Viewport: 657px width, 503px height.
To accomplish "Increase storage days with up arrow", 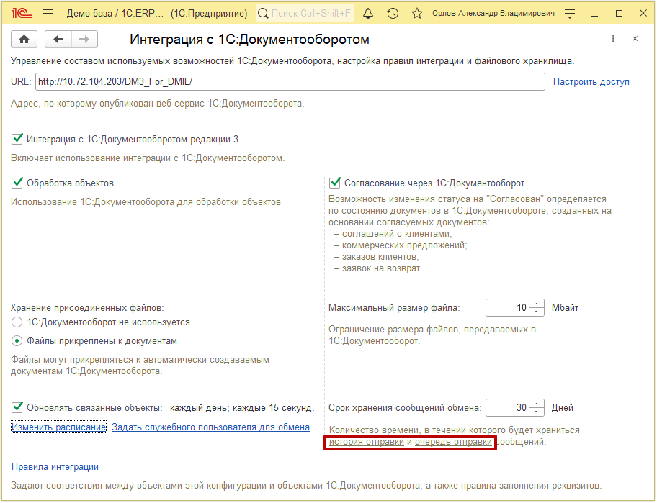I will [x=537, y=404].
